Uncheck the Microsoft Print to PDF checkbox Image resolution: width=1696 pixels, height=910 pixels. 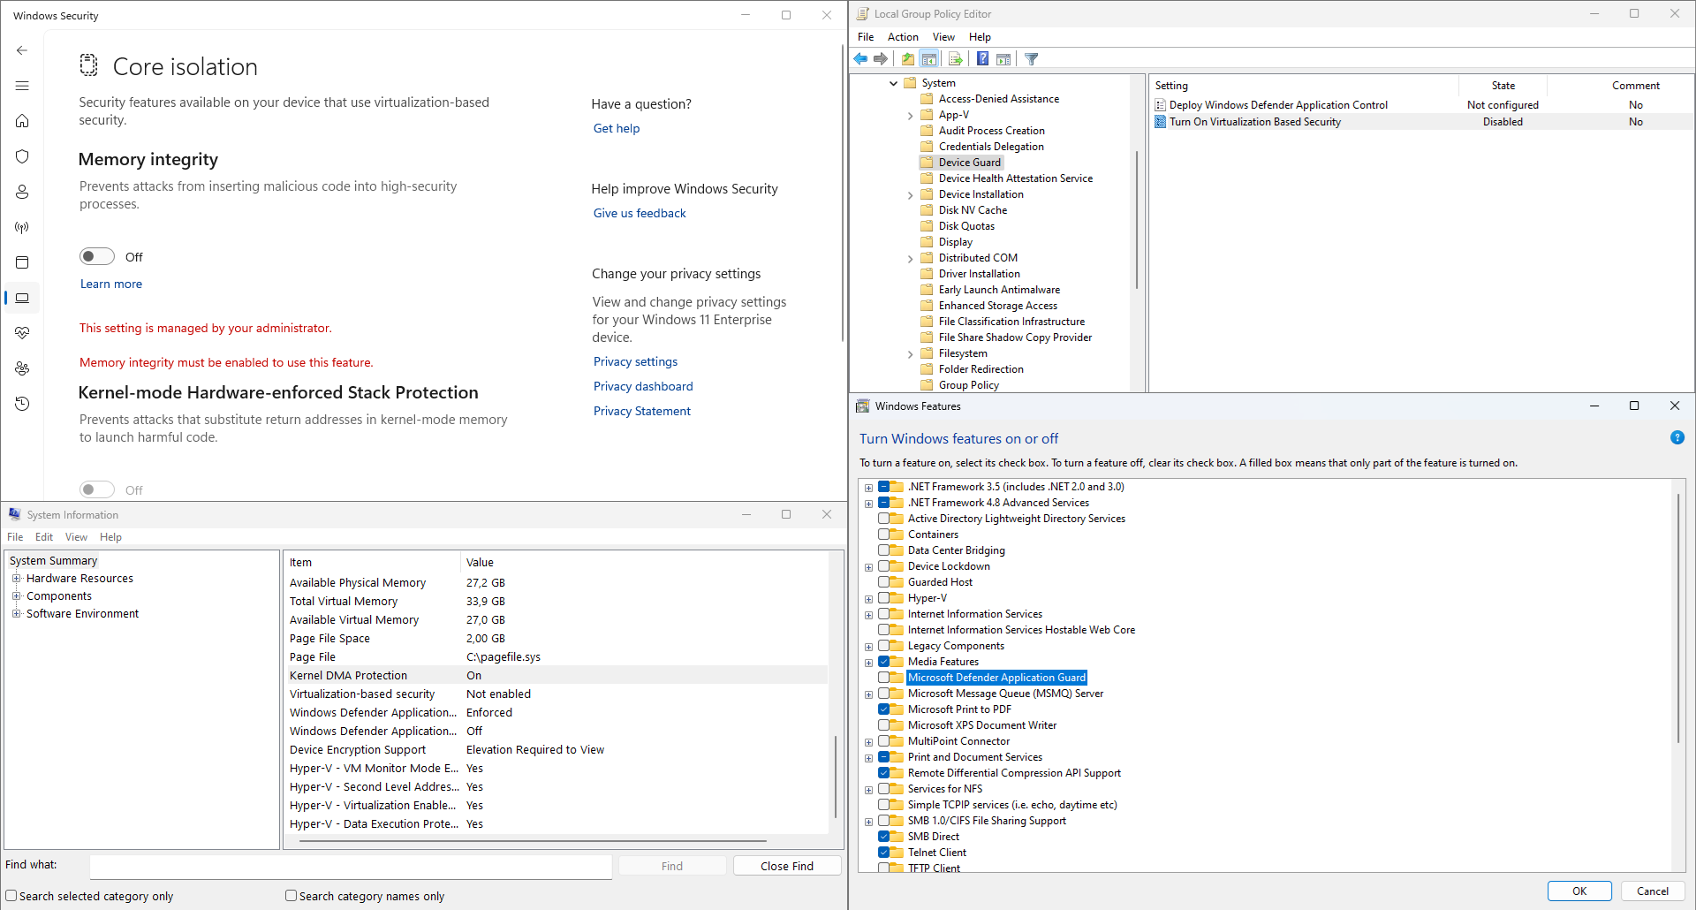point(884,709)
